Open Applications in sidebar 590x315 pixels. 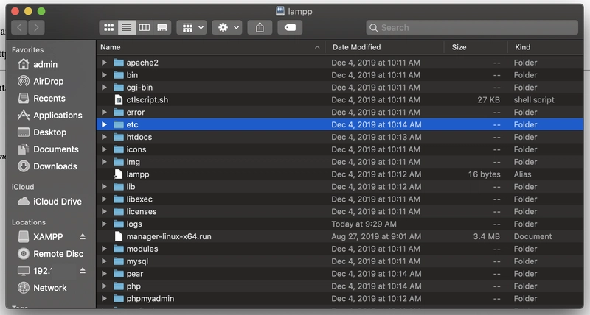coord(49,116)
